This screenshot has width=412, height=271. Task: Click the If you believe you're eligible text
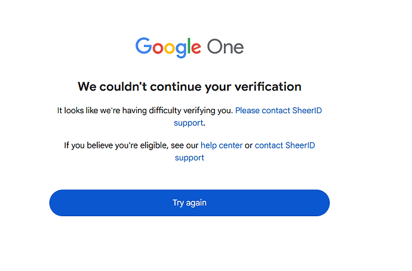(131, 145)
